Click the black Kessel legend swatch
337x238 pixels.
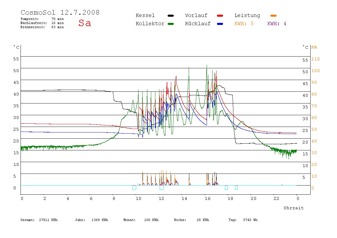click(x=171, y=16)
